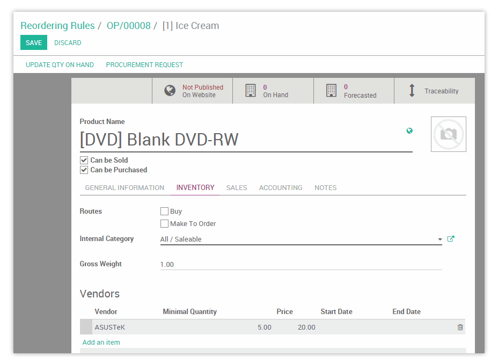Delete the ASUSTeK vendor line

tap(460, 327)
